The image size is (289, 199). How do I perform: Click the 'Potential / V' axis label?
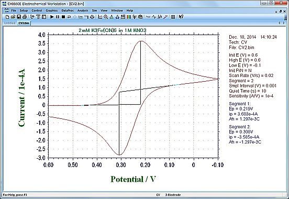(134, 179)
